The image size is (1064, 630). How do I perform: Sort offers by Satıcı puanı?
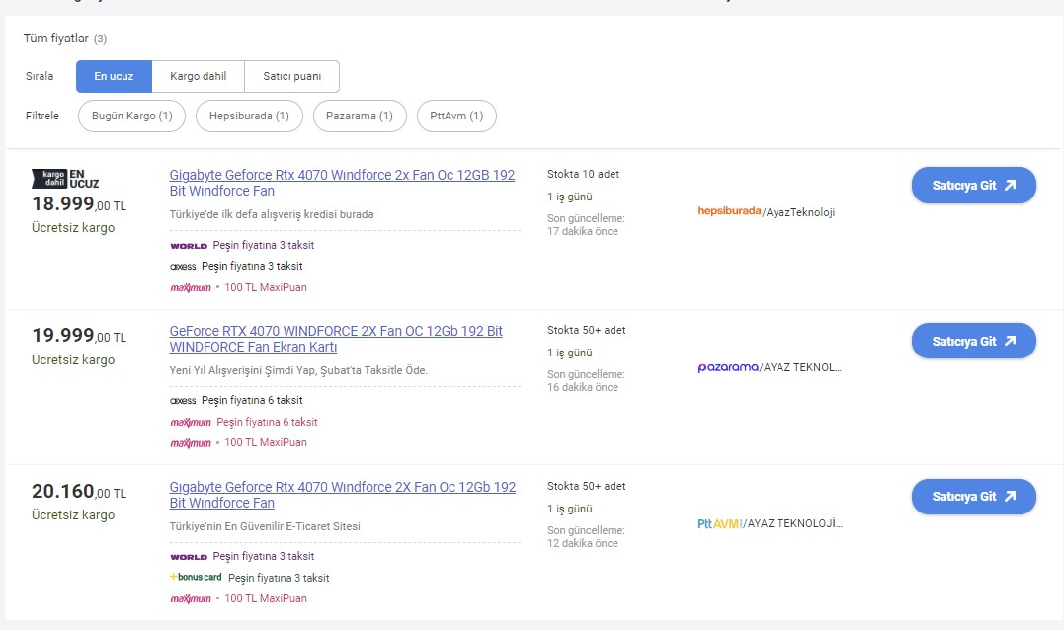291,76
